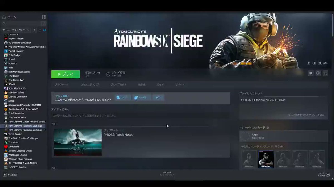Open the Y4S4.3 Patch Notes thumbnail
334x187 pixels.
pos(78,142)
